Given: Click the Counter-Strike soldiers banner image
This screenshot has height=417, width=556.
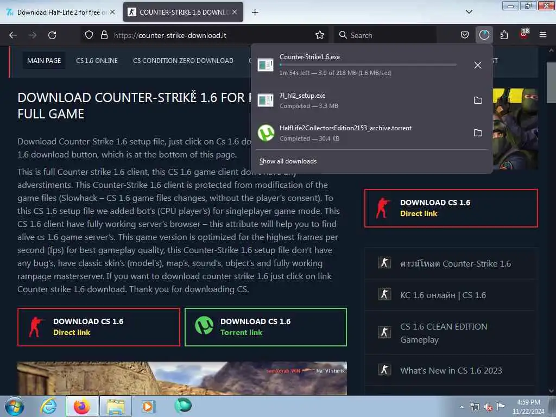Looking at the screenshot, I should pyautogui.click(x=515, y=129).
